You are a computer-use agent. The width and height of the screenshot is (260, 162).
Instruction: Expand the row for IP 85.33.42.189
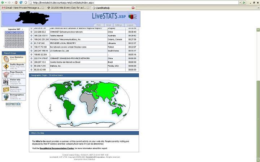point(31,70)
